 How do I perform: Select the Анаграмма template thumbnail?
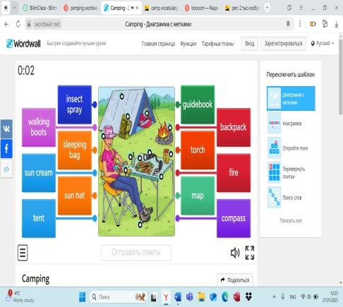274,124
